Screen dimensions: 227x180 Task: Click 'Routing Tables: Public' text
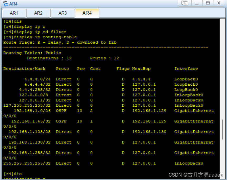coord(32,53)
